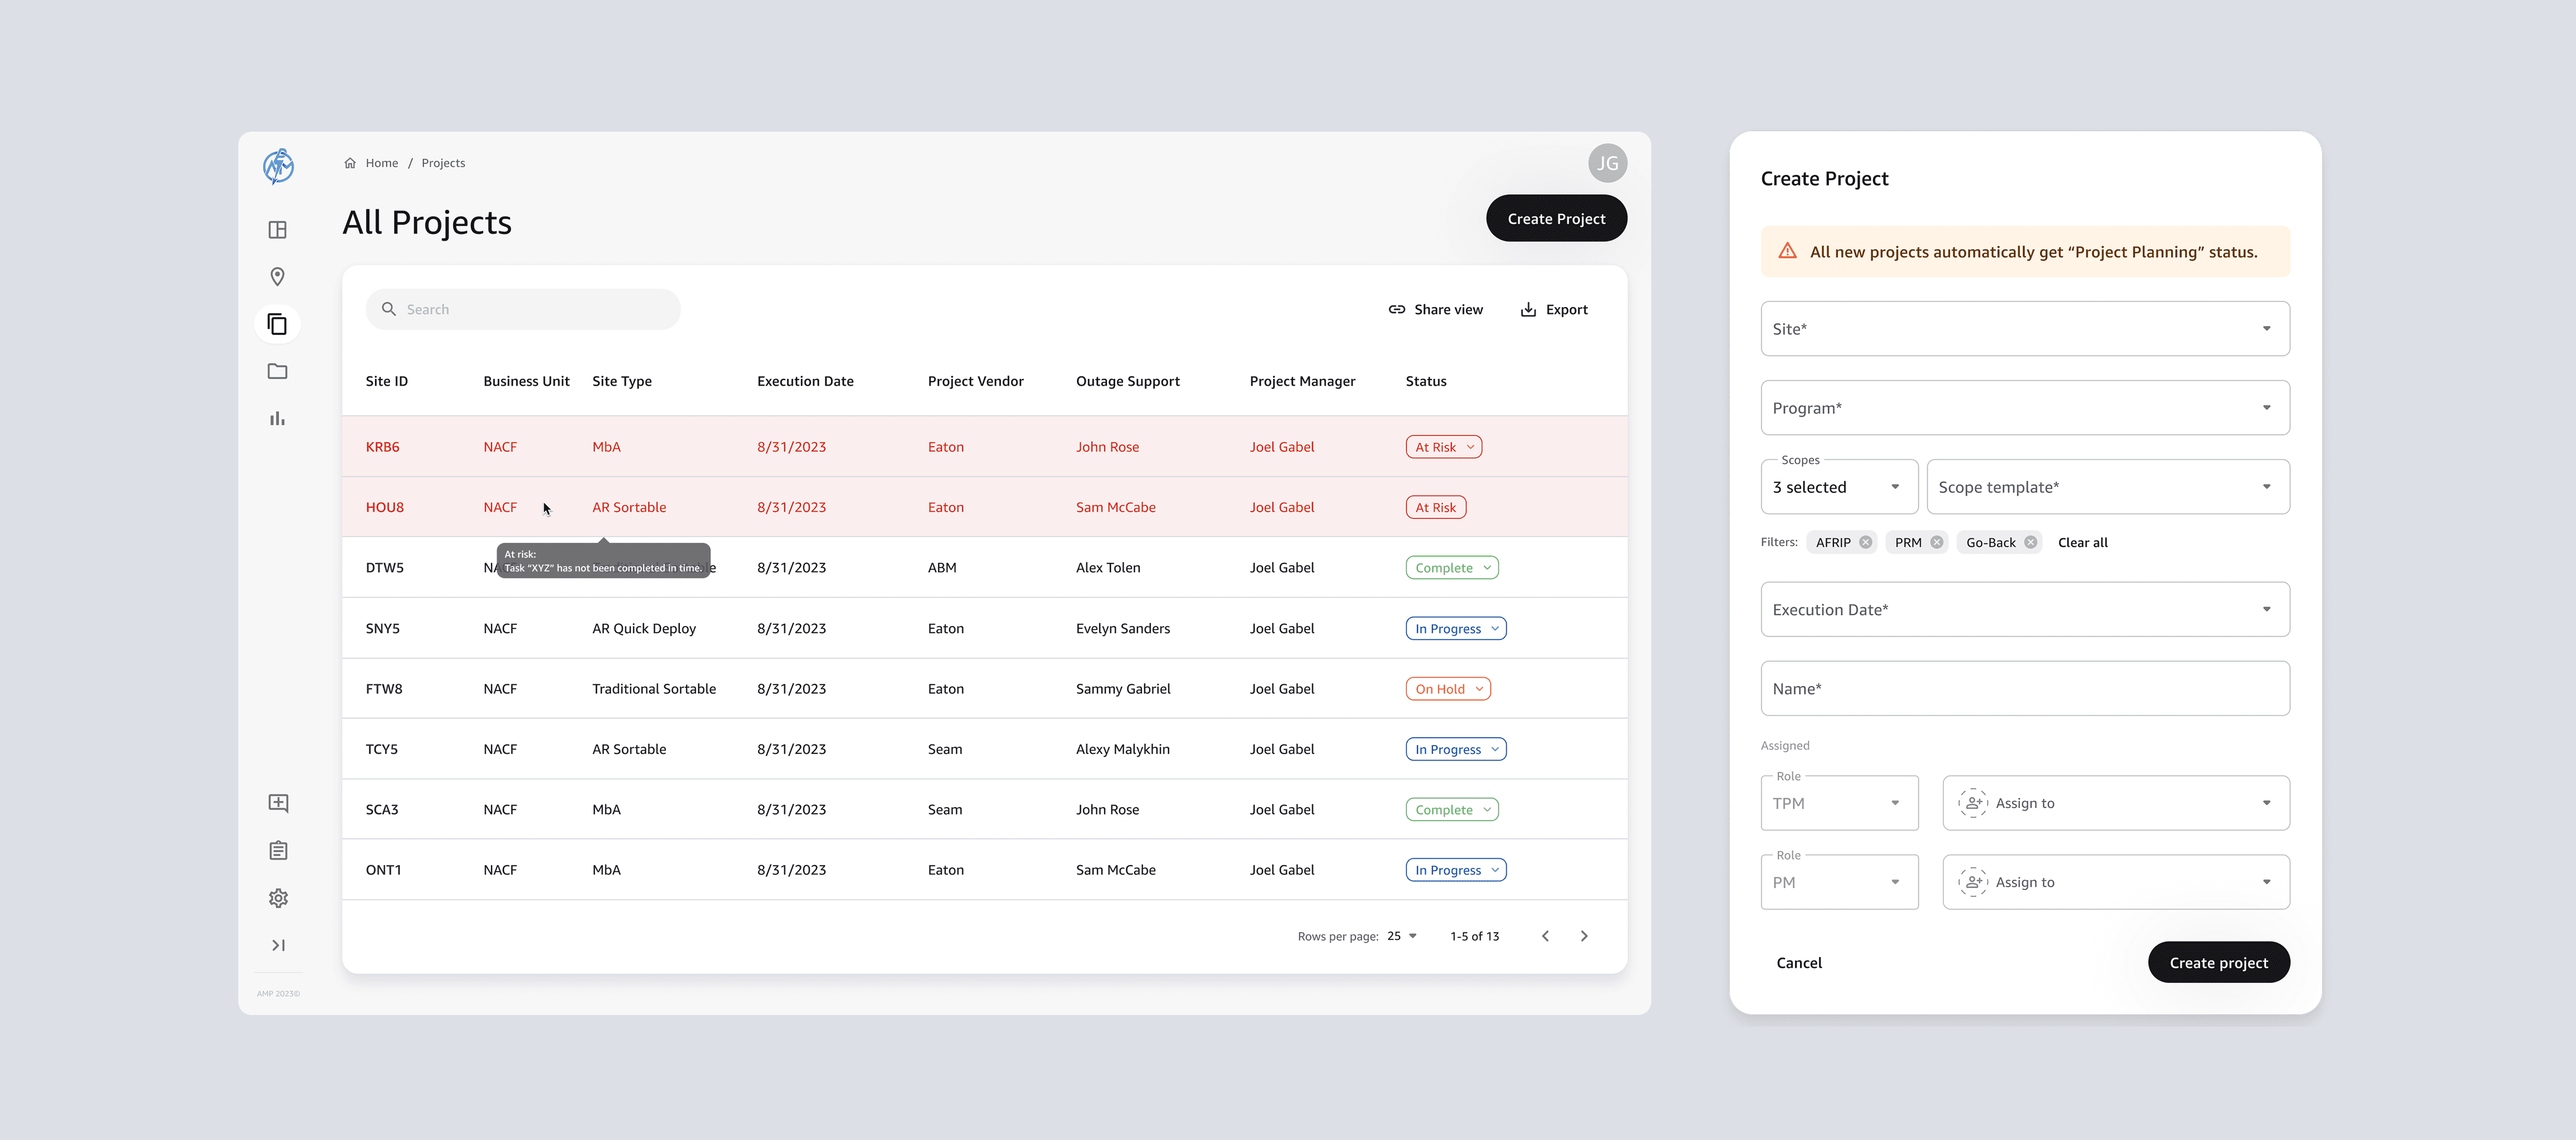Click the location pin sidebar icon

pyautogui.click(x=278, y=277)
